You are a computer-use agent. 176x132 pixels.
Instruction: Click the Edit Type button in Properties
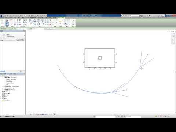(x=21, y=40)
